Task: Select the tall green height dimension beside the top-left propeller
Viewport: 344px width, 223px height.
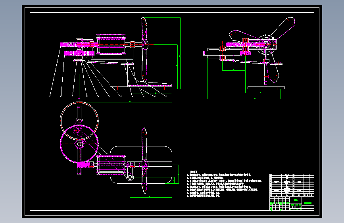Action: 181,53
